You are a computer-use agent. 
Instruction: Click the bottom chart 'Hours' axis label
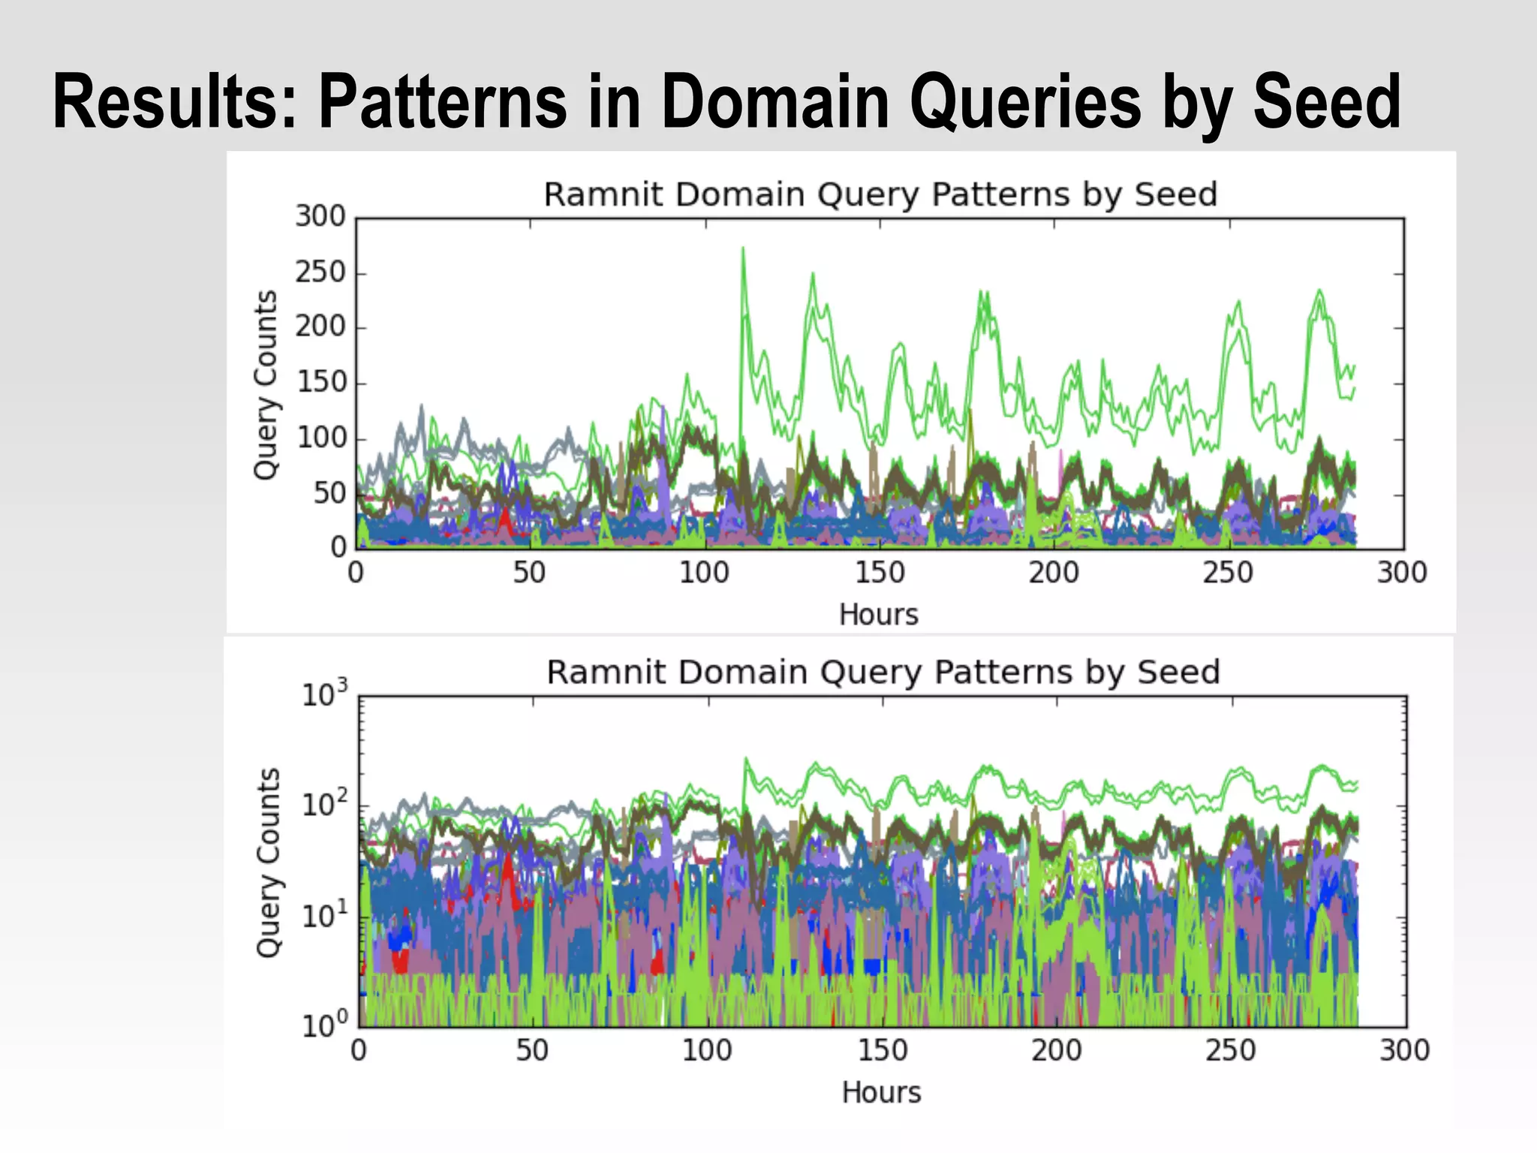coord(881,1093)
